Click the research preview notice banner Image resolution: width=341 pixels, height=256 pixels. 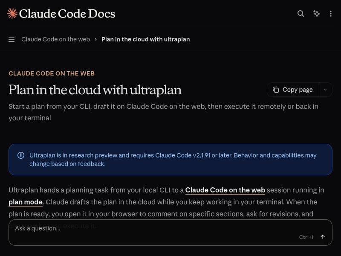click(170, 160)
